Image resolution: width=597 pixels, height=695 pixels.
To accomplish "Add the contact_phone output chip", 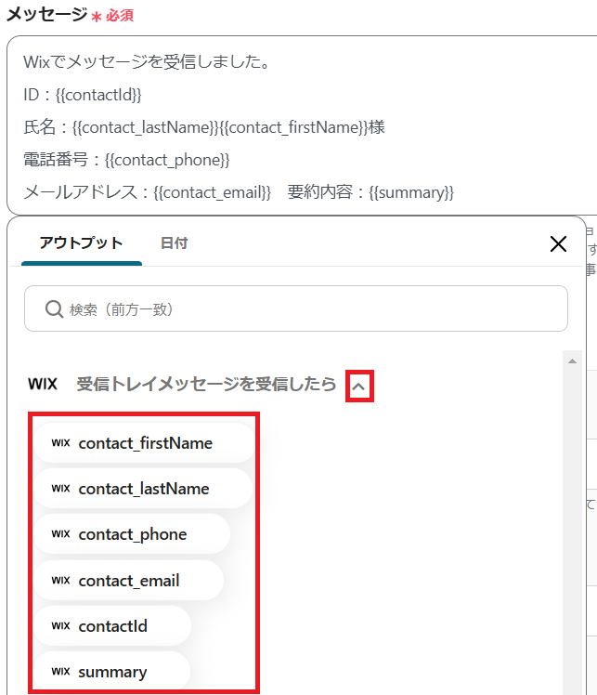I will click(x=133, y=534).
